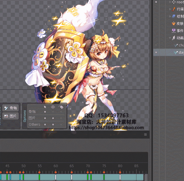Click the 动画 running figure icon
184x181 pixels.
(174, 38)
